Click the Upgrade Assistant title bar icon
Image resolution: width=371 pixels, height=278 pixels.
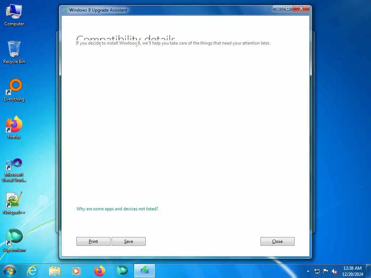(64, 10)
